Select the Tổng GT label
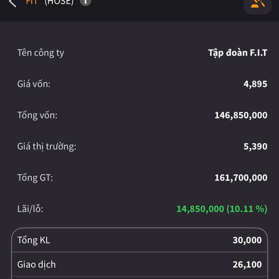The height and width of the screenshot is (279, 279). (35, 178)
